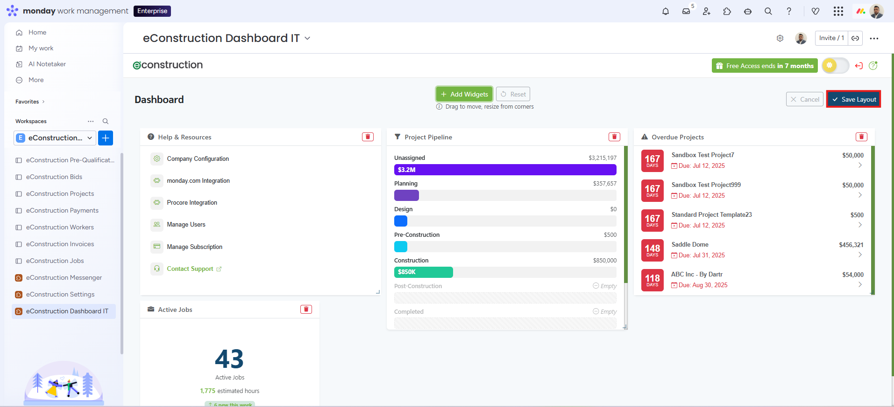Click the Add Widgets button
The height and width of the screenshot is (407, 894).
464,94
